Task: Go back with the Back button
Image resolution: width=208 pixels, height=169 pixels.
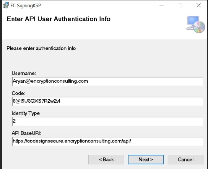Action: tap(106, 159)
